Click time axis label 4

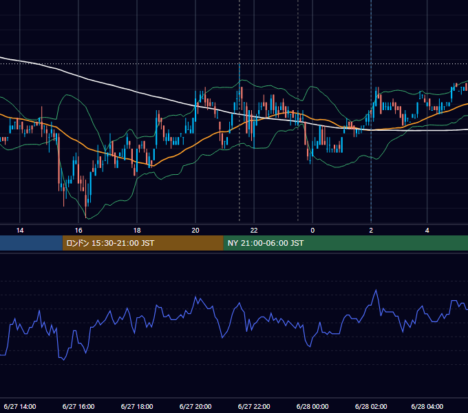427,231
